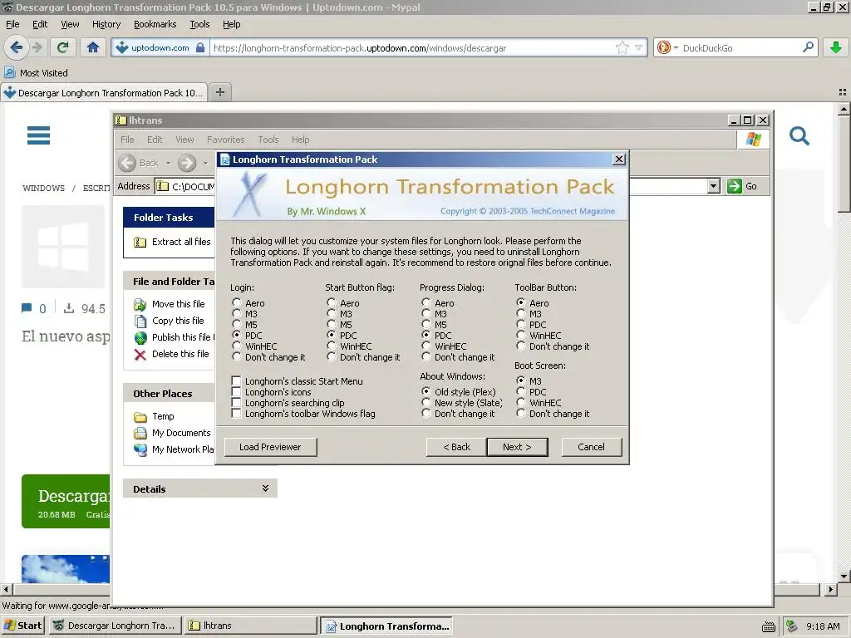
Task: Go back with the browser back arrow
Action: [x=17, y=47]
